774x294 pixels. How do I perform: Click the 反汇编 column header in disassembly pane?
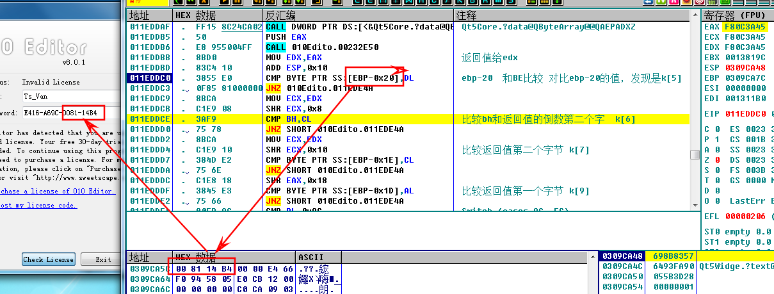tap(359, 15)
